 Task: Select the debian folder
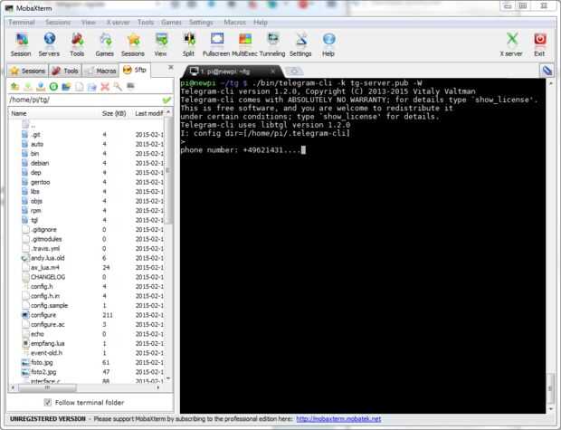point(39,163)
